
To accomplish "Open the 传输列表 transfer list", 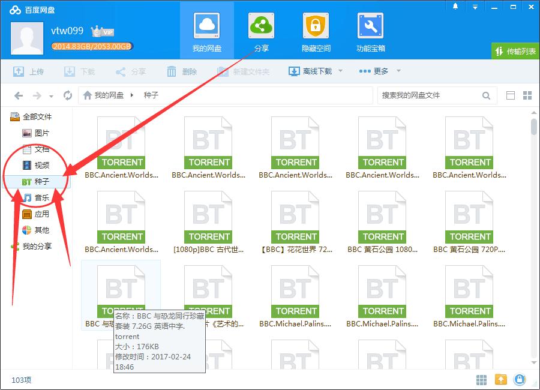I will click(x=515, y=52).
